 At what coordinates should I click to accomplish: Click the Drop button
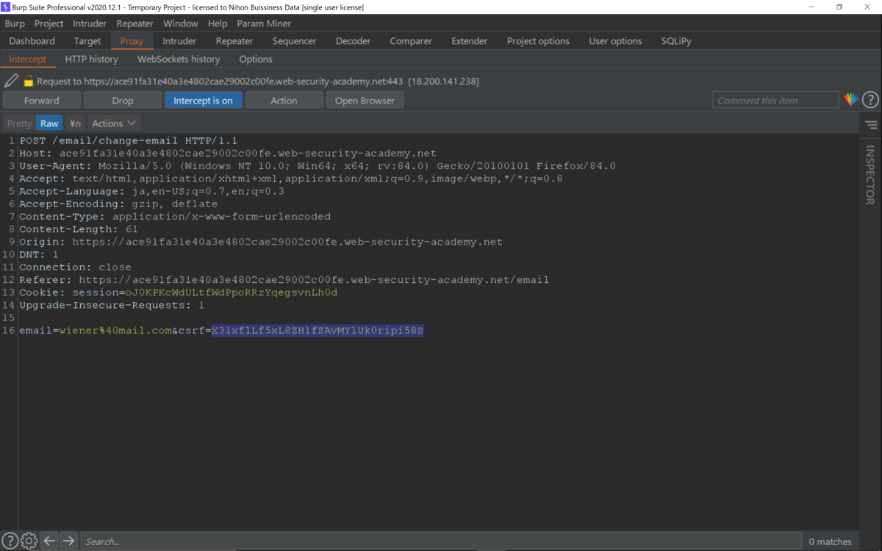[123, 100]
